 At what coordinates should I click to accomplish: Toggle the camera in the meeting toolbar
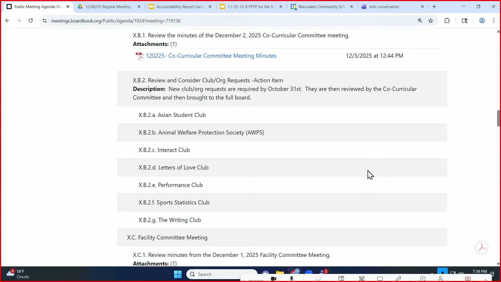(x=273, y=279)
